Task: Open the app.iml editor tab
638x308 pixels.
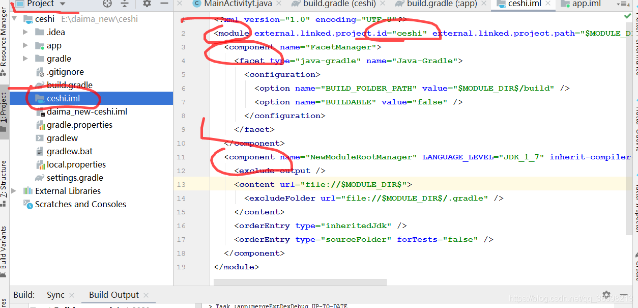Action: [x=586, y=4]
